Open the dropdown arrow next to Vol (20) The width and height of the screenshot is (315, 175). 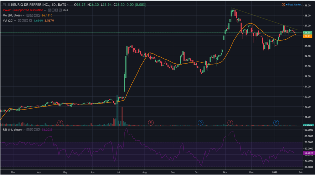pyautogui.click(x=15, y=20)
